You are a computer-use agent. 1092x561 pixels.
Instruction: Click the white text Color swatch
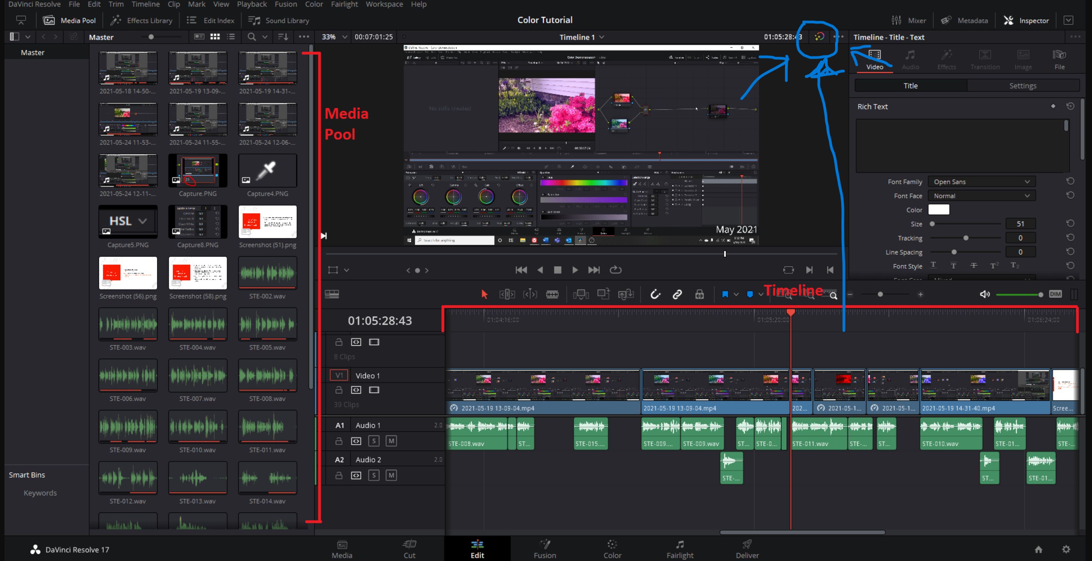[939, 209]
